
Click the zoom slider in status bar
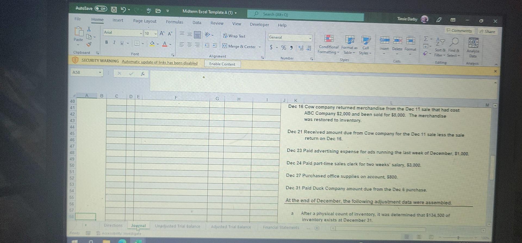coord(458,238)
